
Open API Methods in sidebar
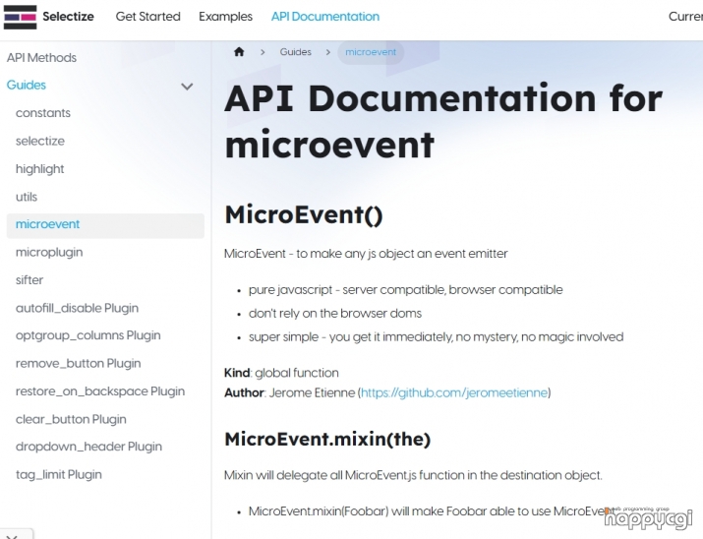[x=41, y=58]
